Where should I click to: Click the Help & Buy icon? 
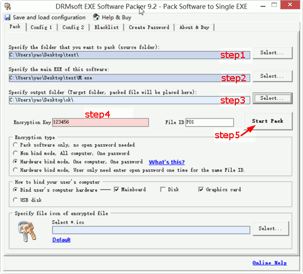pos(96,17)
